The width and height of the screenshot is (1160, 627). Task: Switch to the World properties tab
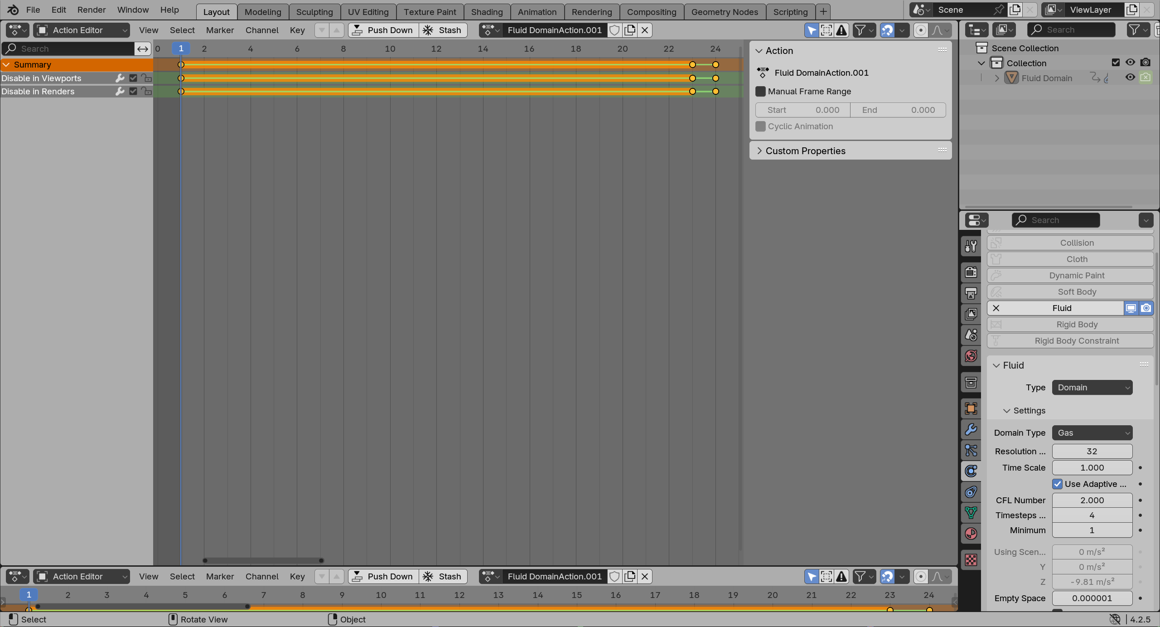click(971, 356)
